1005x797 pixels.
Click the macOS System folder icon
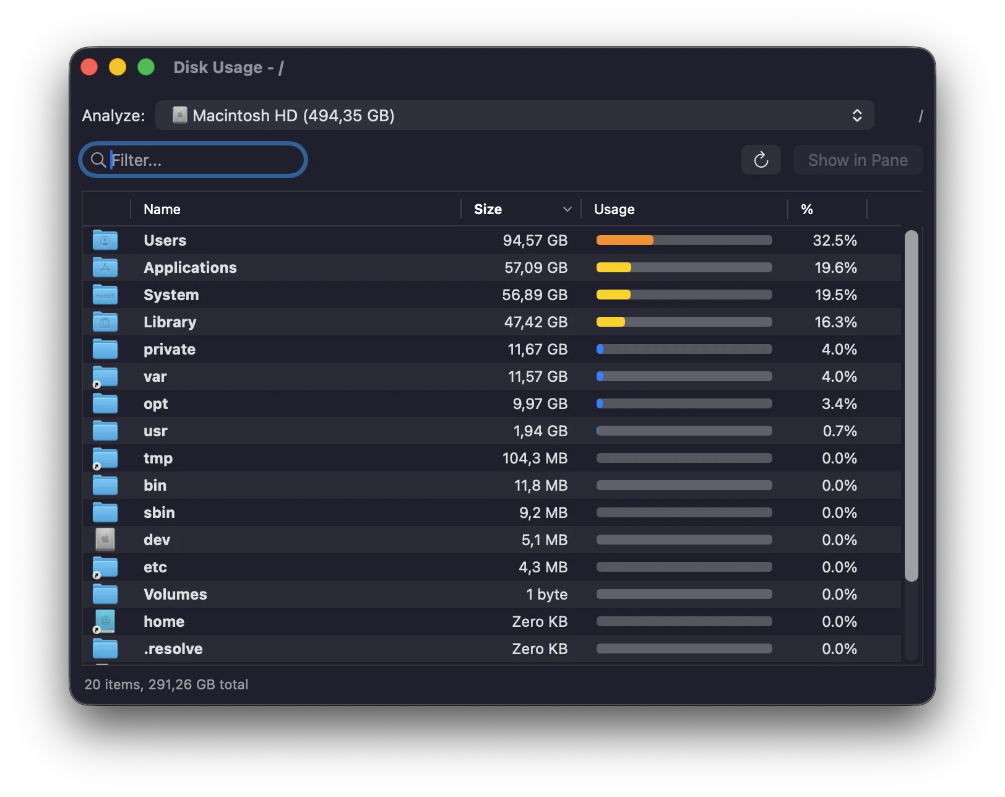(x=105, y=295)
